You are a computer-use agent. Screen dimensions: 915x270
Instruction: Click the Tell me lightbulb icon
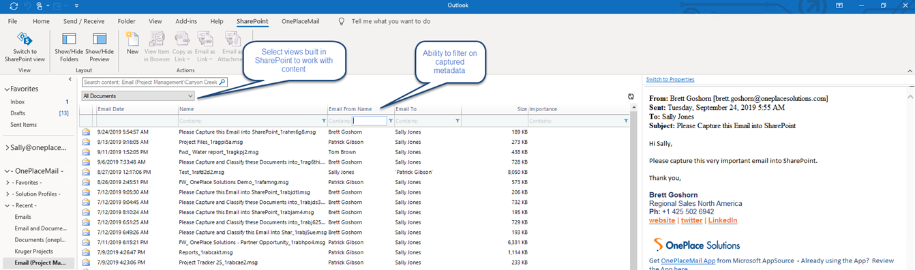(x=342, y=21)
